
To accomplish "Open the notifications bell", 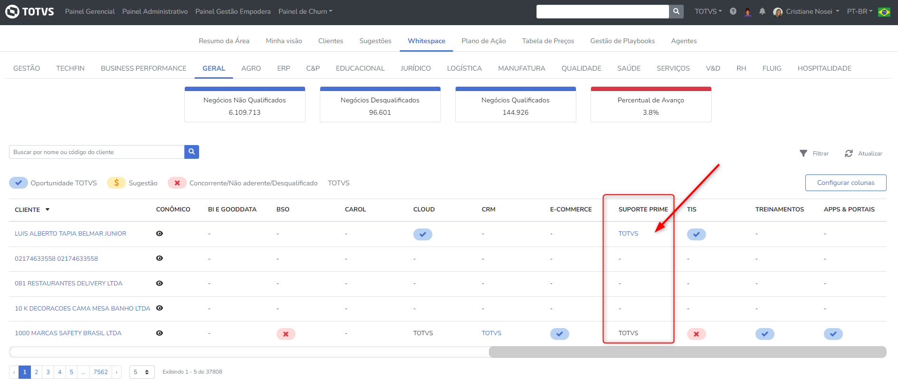I will pyautogui.click(x=762, y=11).
